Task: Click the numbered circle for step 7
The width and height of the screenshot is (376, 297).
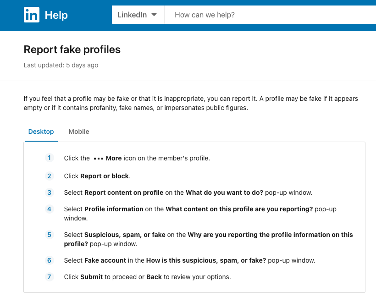Action: coord(49,277)
